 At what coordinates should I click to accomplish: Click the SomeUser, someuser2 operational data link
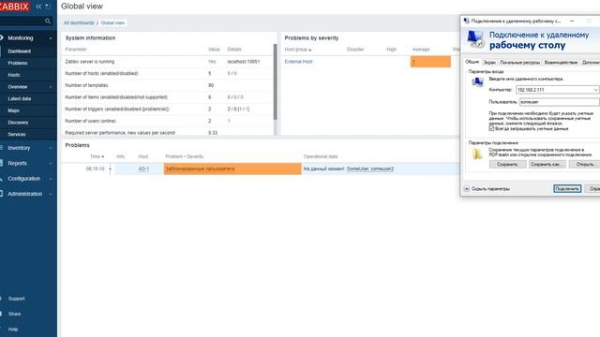point(370,168)
